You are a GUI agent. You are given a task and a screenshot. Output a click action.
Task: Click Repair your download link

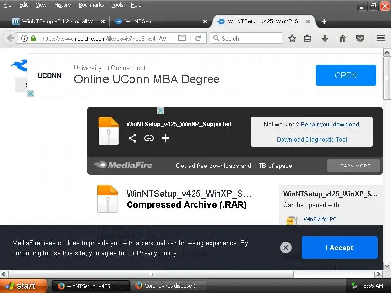tap(329, 125)
